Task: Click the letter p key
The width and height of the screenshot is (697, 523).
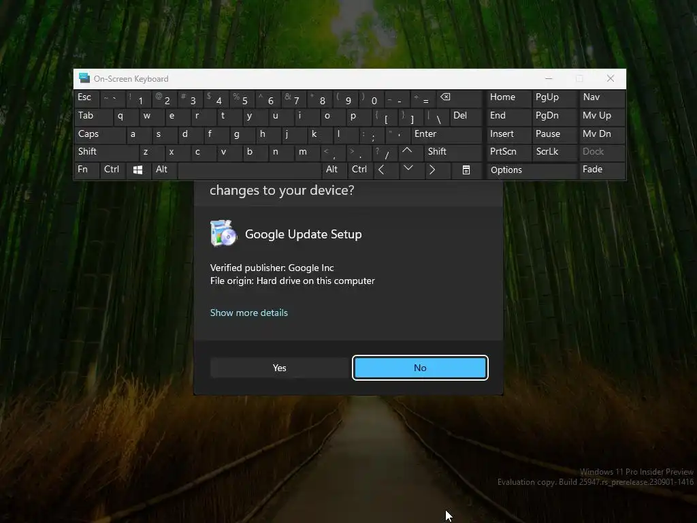Action: [359, 116]
